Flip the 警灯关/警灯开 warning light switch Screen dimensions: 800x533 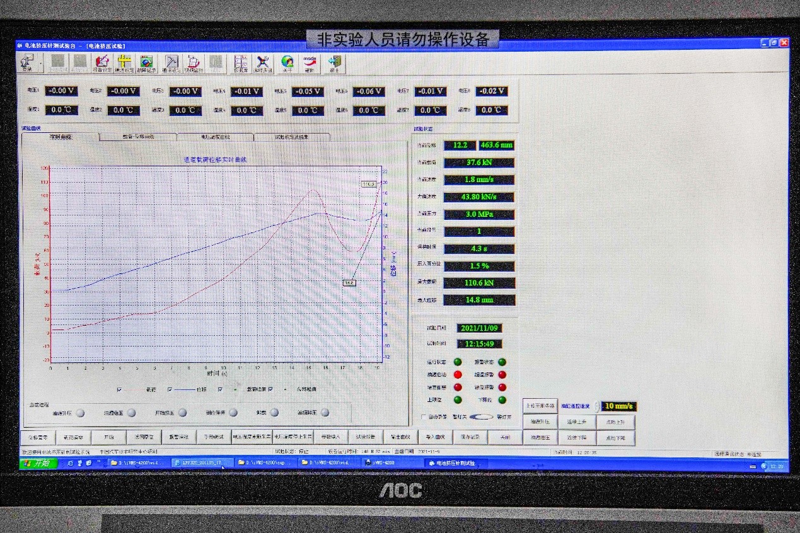482,417
